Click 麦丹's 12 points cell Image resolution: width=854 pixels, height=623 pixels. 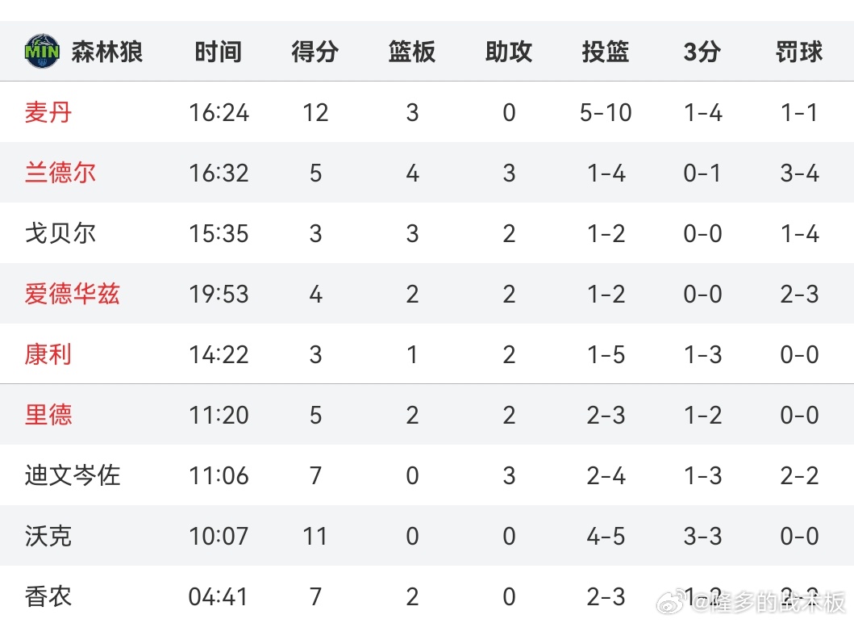click(315, 113)
